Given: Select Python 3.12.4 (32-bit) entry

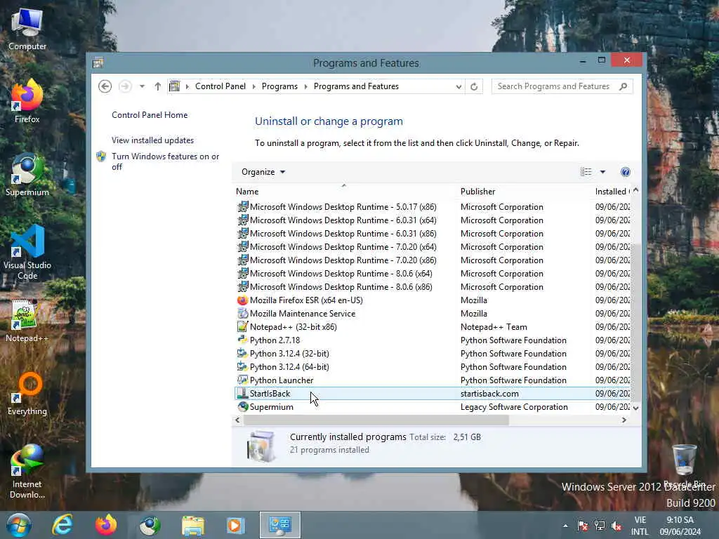Looking at the screenshot, I should pos(433,354).
